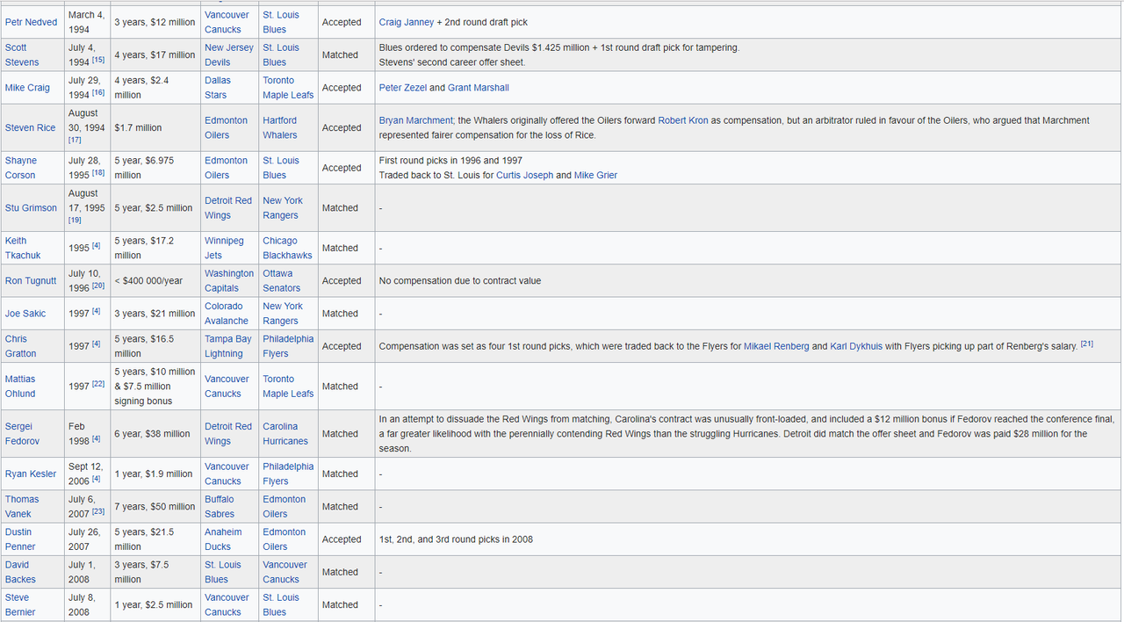This screenshot has height=622, width=1124.
Task: Follow the Robert Kron link
Action: 684,120
